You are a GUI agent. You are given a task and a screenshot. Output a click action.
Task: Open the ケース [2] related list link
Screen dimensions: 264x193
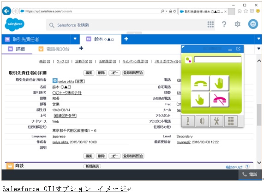[x=63, y=62]
